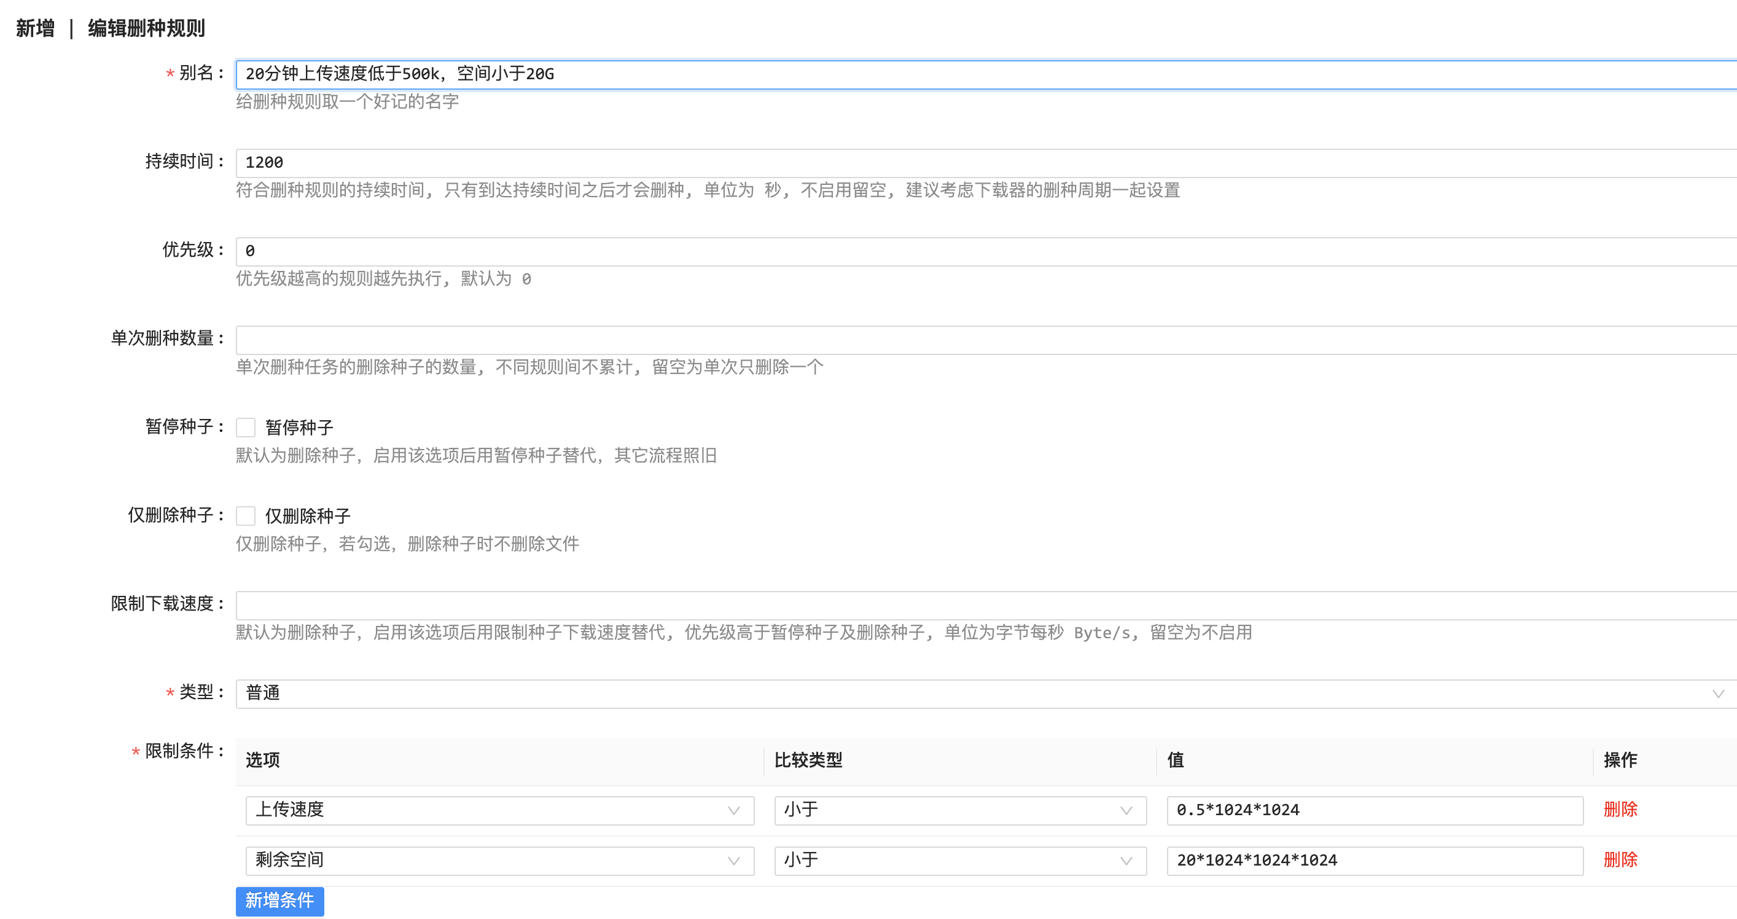This screenshot has height=919, width=1737.
Task: Click chevron icon in 上传速度 select box
Action: 733,810
